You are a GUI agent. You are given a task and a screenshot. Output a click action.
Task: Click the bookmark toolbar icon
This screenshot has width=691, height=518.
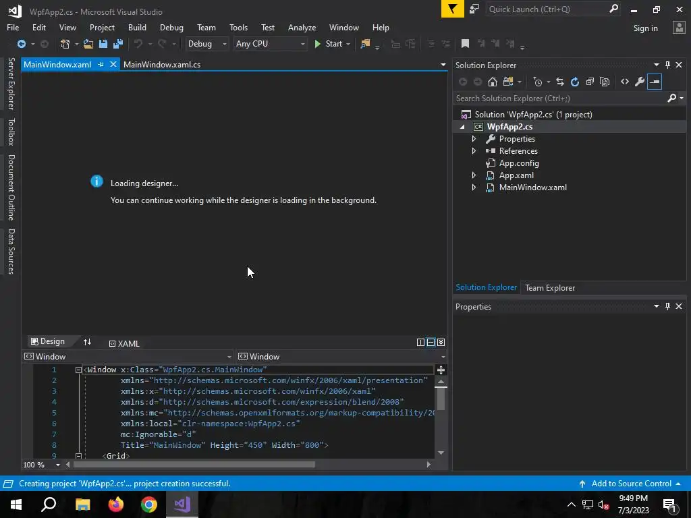(x=465, y=44)
